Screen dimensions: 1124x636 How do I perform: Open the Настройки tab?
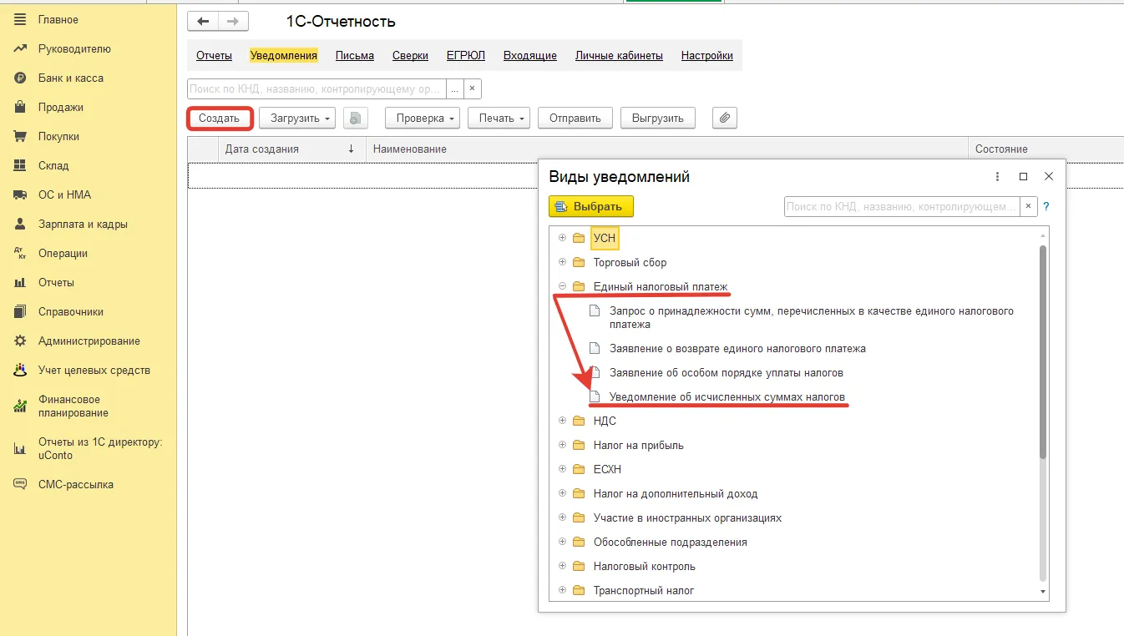707,56
